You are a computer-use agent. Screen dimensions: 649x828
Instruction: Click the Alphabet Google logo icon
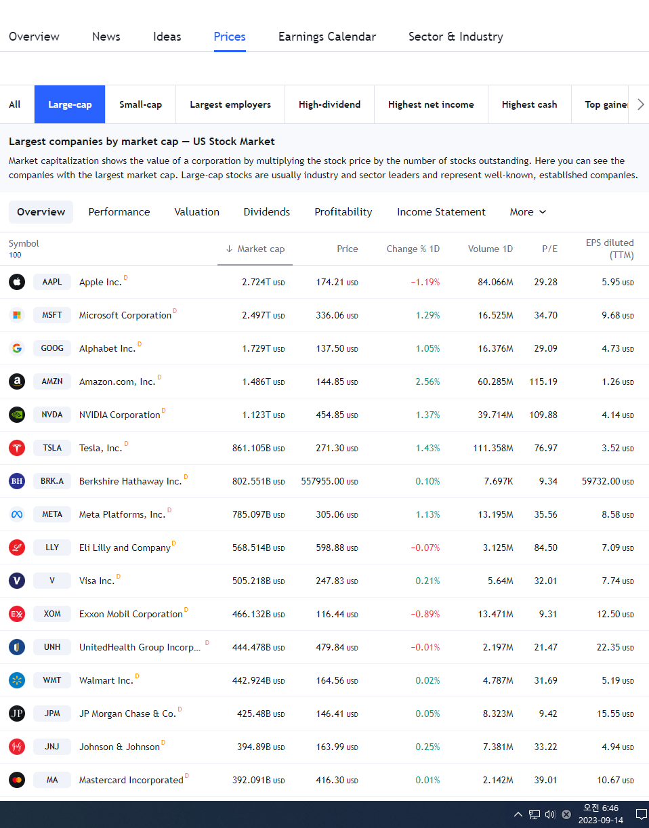(x=17, y=348)
